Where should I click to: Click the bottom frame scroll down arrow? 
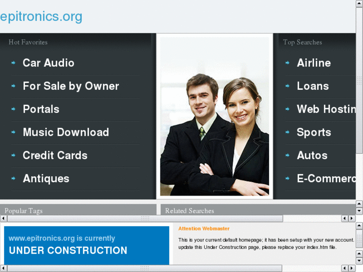click(359, 261)
